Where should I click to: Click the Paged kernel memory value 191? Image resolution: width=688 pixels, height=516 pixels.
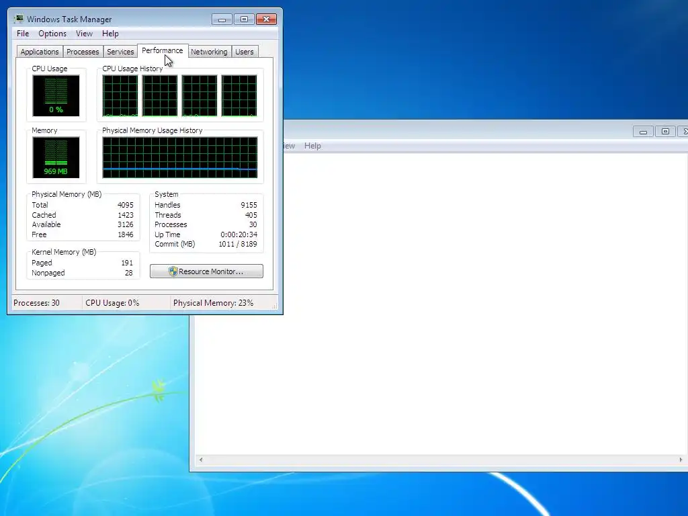127,263
